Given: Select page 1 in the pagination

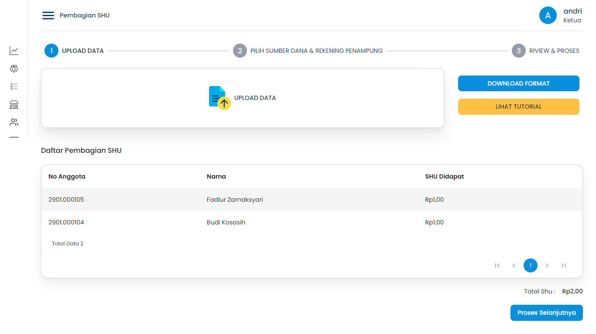Looking at the screenshot, I should 531,265.
